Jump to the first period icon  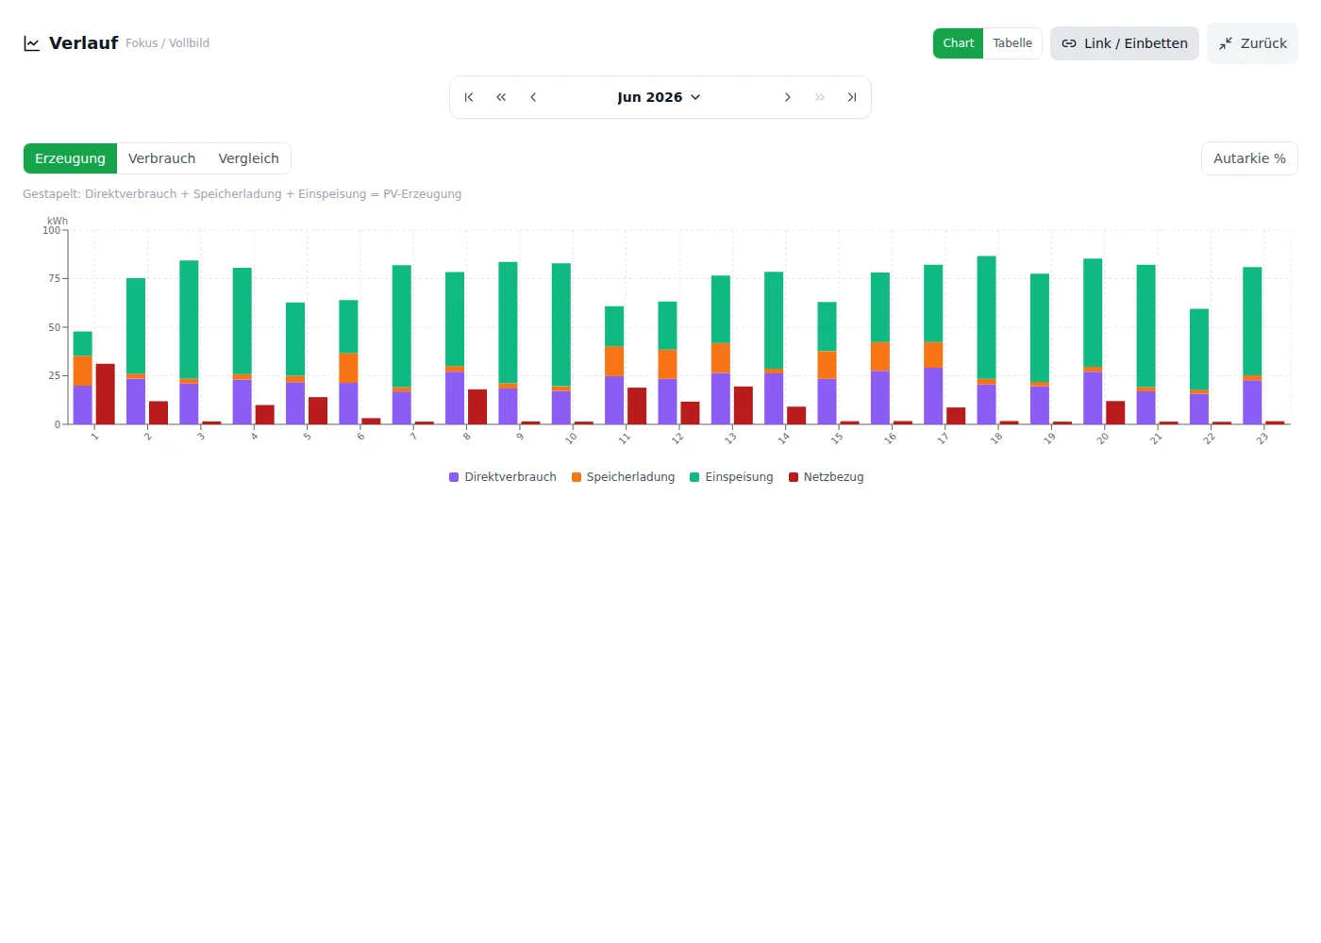pos(469,97)
